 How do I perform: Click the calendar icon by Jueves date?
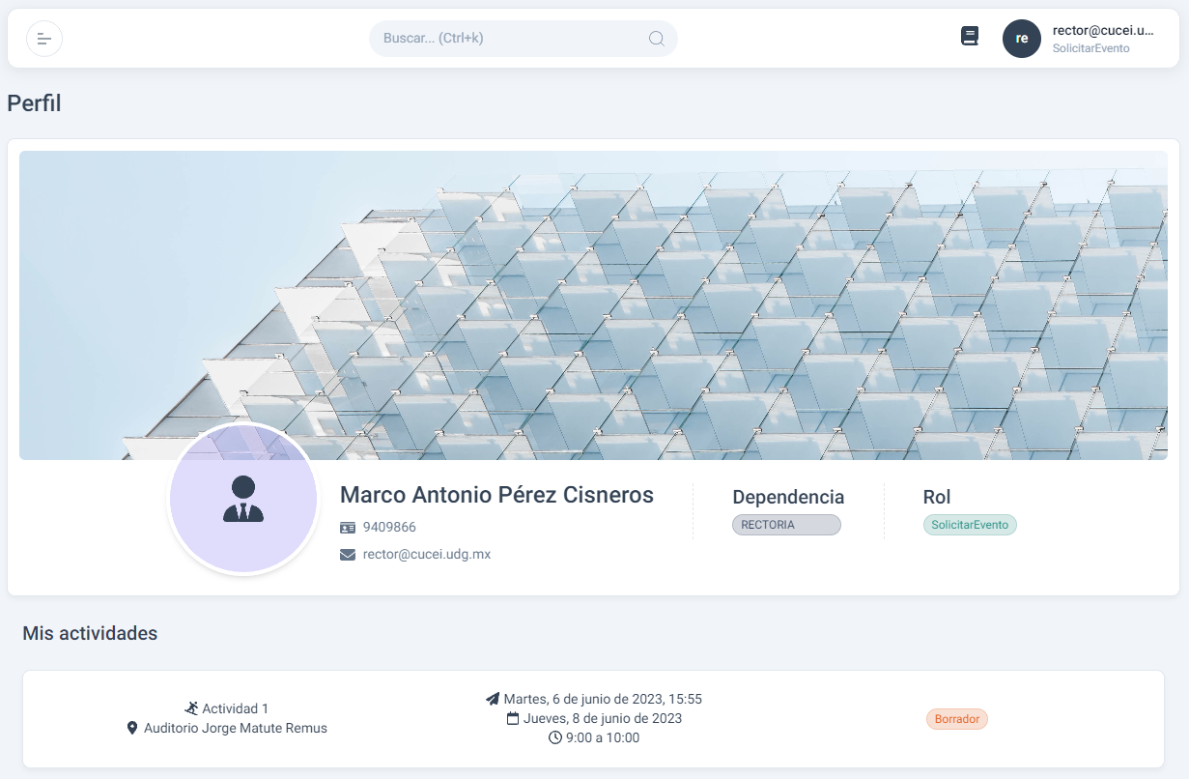pyautogui.click(x=513, y=718)
